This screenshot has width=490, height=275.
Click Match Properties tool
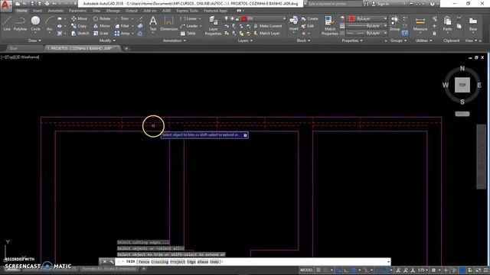click(x=330, y=25)
